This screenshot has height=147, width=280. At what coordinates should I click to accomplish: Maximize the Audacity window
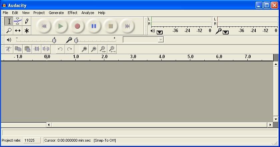[x=267, y=5]
